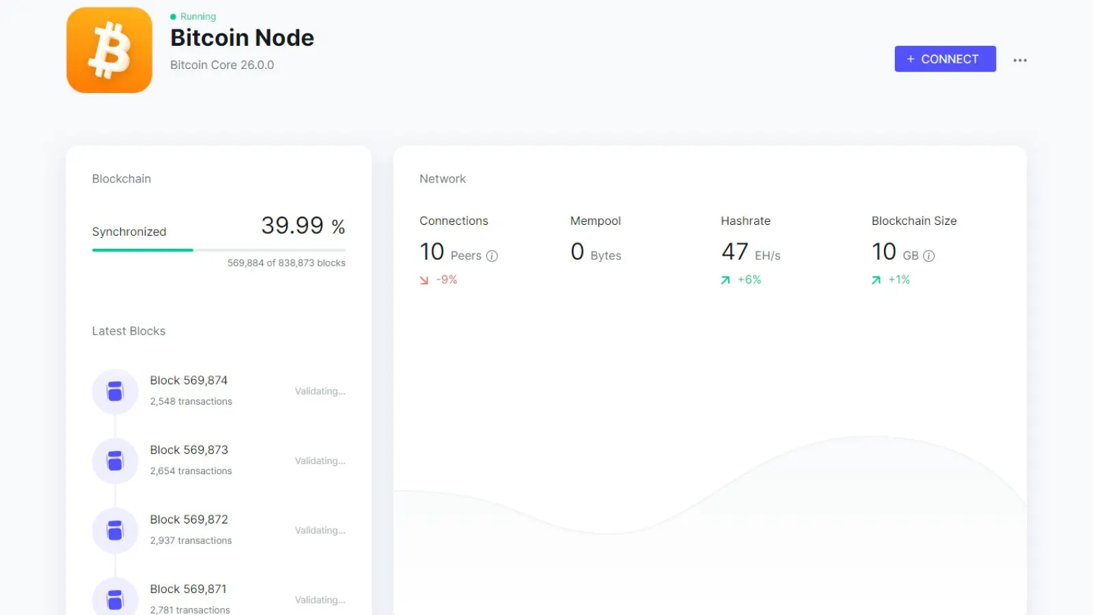Open the three-dot more options menu
1093x615 pixels.
coord(1020,60)
